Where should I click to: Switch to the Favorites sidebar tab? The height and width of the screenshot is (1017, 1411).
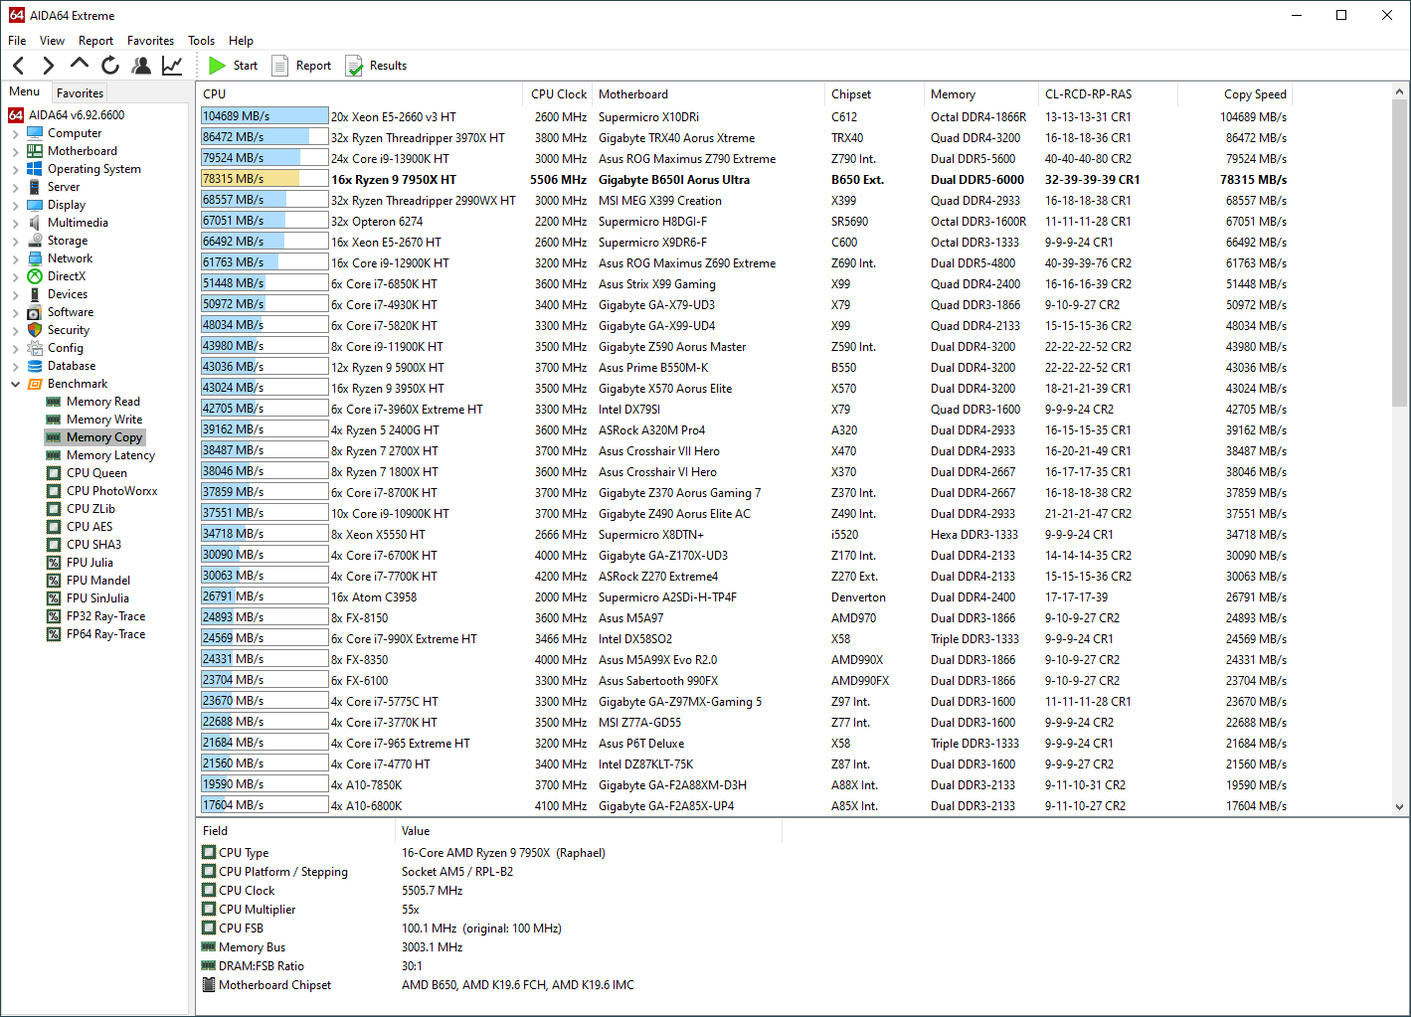tap(80, 92)
